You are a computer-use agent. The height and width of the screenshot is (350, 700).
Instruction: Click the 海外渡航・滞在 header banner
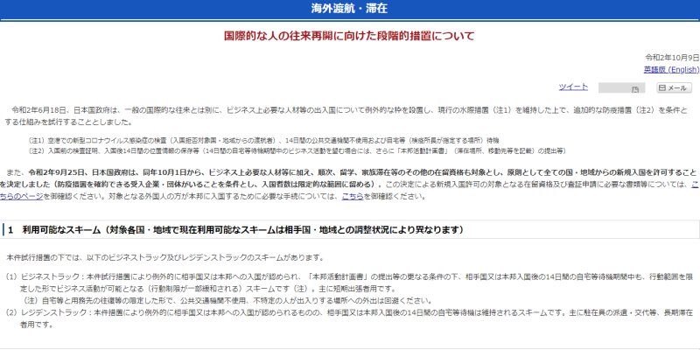(350, 9)
